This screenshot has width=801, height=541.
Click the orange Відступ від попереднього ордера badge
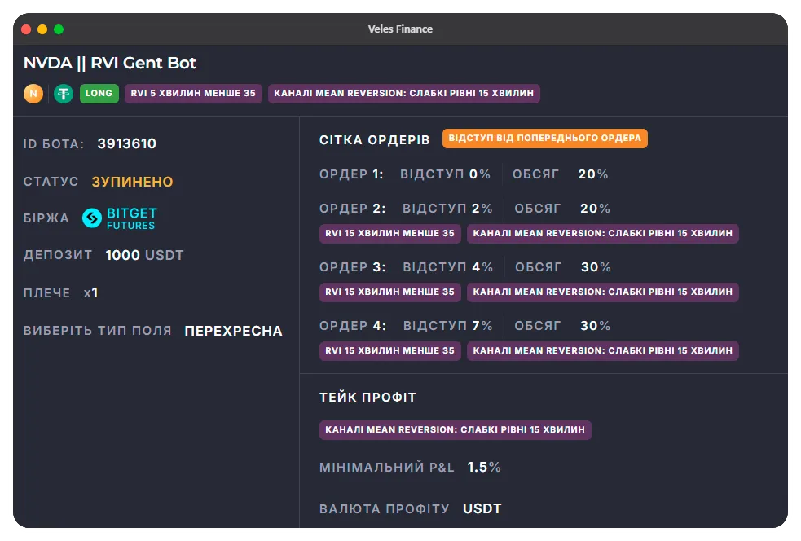click(544, 139)
